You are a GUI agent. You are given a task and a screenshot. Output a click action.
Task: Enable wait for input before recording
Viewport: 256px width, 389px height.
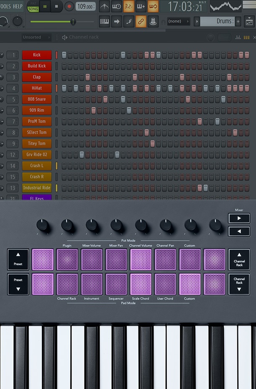point(116,6)
